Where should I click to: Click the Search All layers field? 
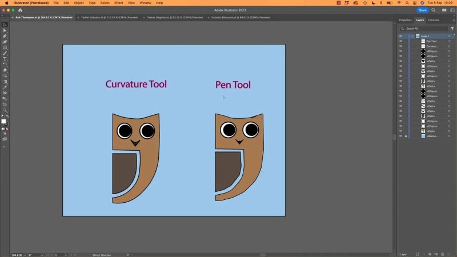[x=424, y=29]
